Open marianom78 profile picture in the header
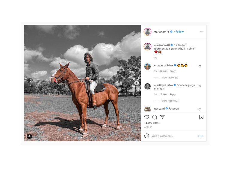230x172 pixels. coord(147,32)
